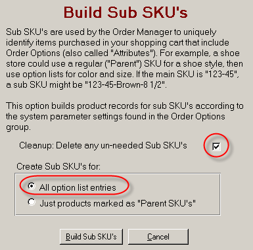This screenshot has width=253, height=250.
Task: Click the Build Sub SKU's button
Action: 91,237
